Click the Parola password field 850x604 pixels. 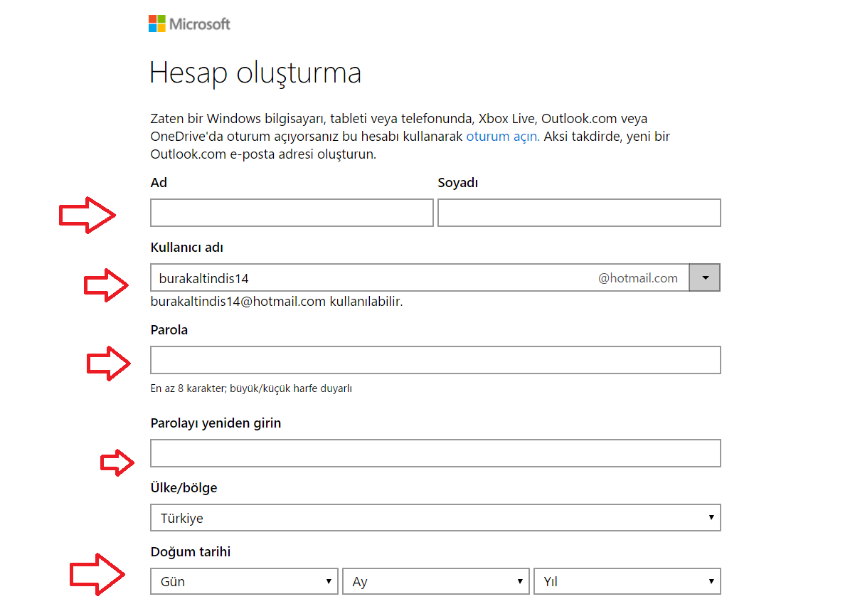[435, 360]
